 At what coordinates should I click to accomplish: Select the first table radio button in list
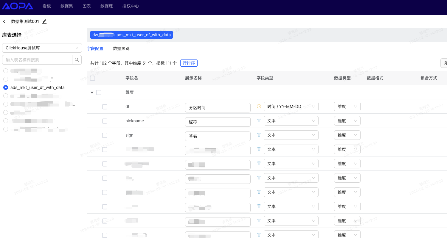6,71
